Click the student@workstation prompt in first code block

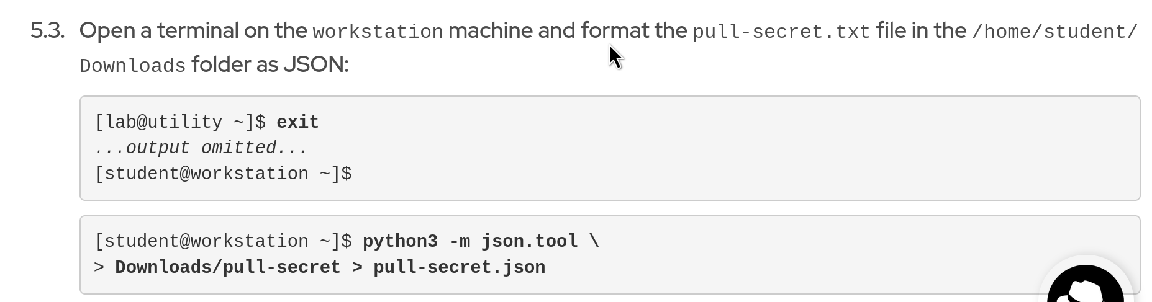(x=223, y=174)
